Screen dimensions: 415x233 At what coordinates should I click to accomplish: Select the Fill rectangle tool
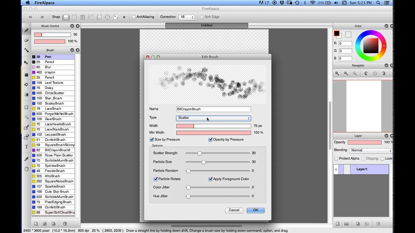26,75
